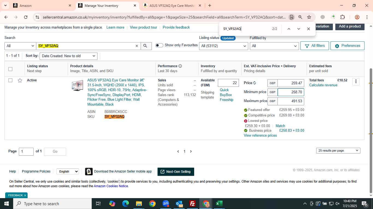Tick the select-all listings checkbox
The image size is (373, 209).
pos(10,69)
